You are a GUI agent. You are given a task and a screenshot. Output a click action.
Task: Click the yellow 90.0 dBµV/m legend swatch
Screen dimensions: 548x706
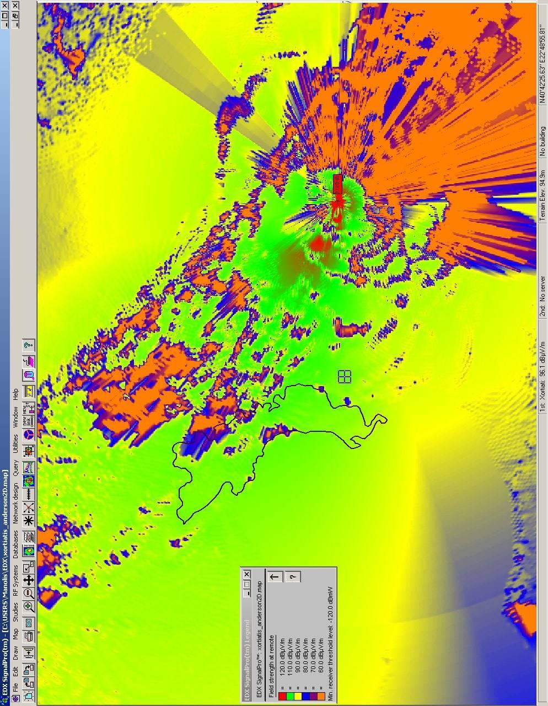(x=298, y=696)
